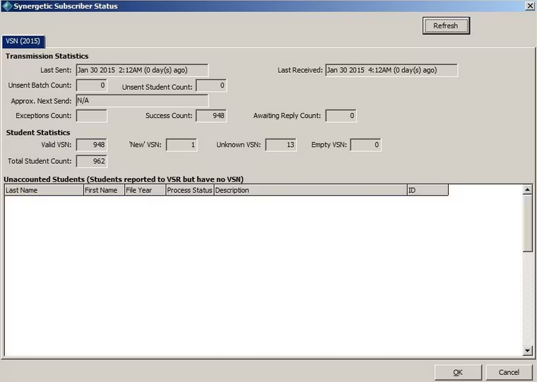Click the File Year column header
The height and width of the screenshot is (382, 537).
pos(146,190)
